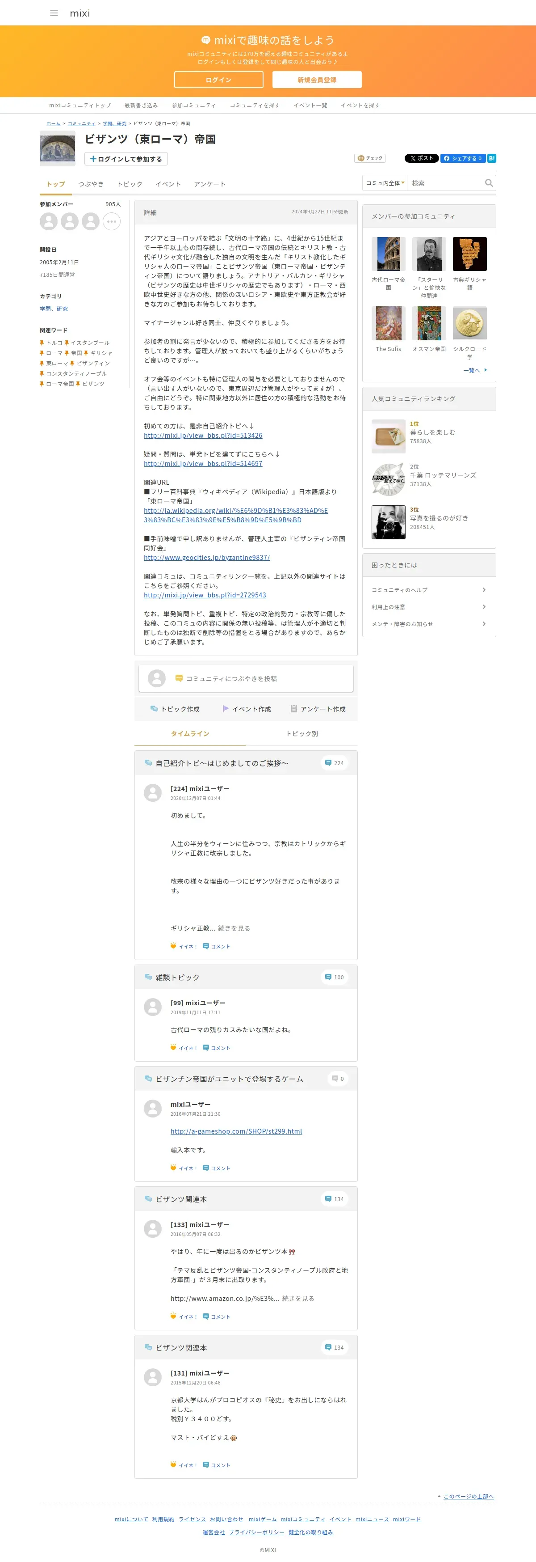Click イイネ on the [224] post
Viewport: 536px width, 1562px height.
tap(184, 947)
